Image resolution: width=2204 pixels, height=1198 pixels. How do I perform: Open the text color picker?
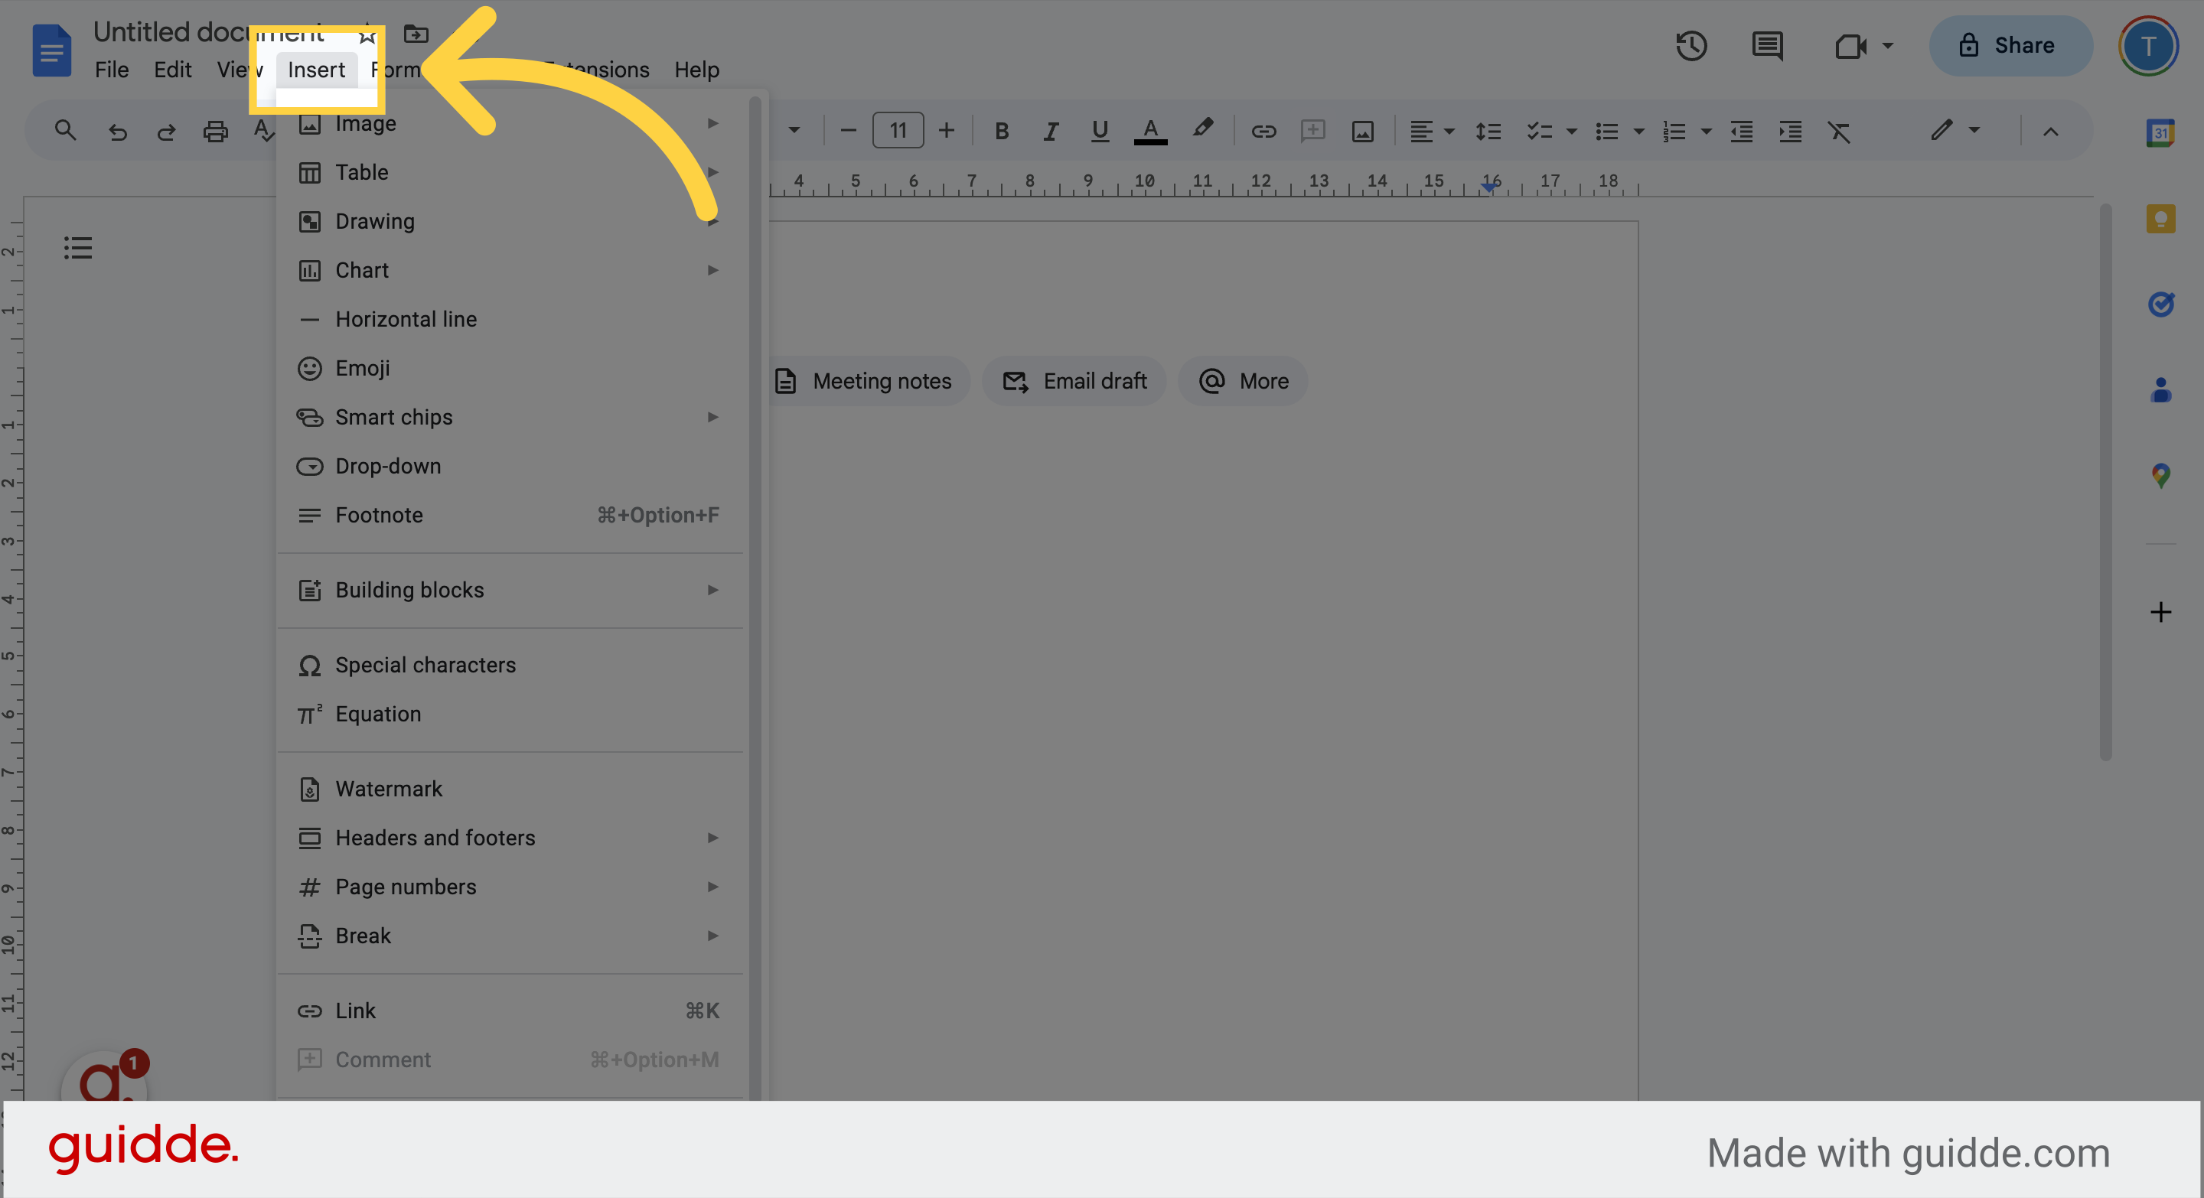(1150, 132)
